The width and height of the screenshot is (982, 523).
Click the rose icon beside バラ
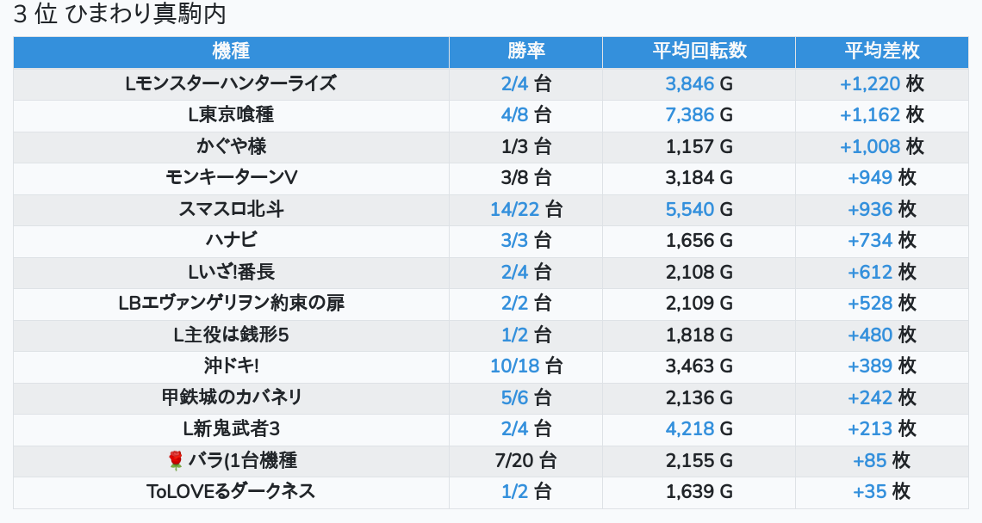(176, 461)
